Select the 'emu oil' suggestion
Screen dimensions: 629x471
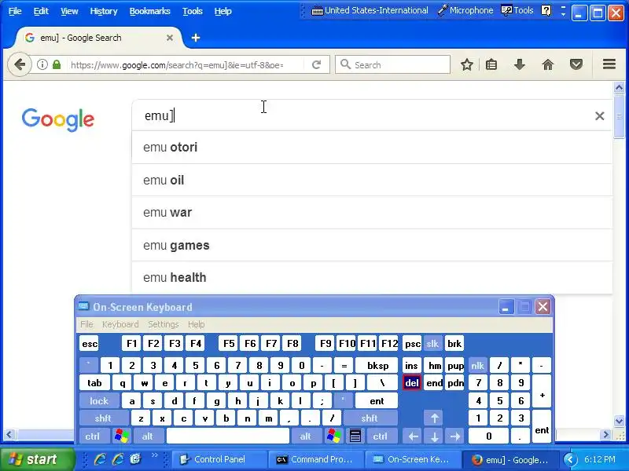click(372, 180)
